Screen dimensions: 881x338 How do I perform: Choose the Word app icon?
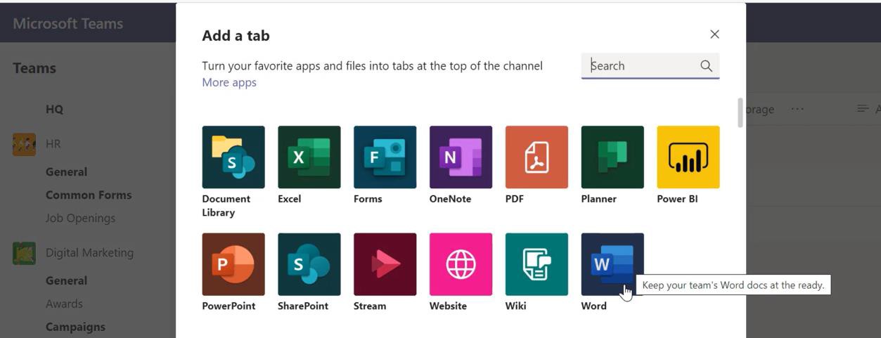click(612, 264)
